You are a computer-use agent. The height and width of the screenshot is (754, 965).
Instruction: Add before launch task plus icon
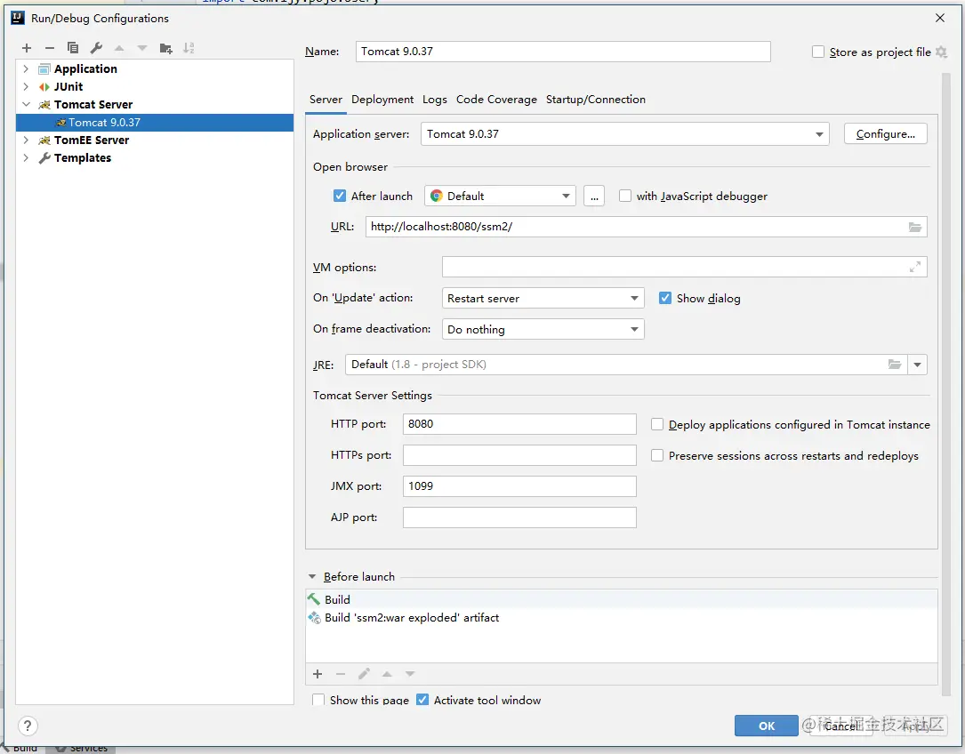(x=318, y=674)
